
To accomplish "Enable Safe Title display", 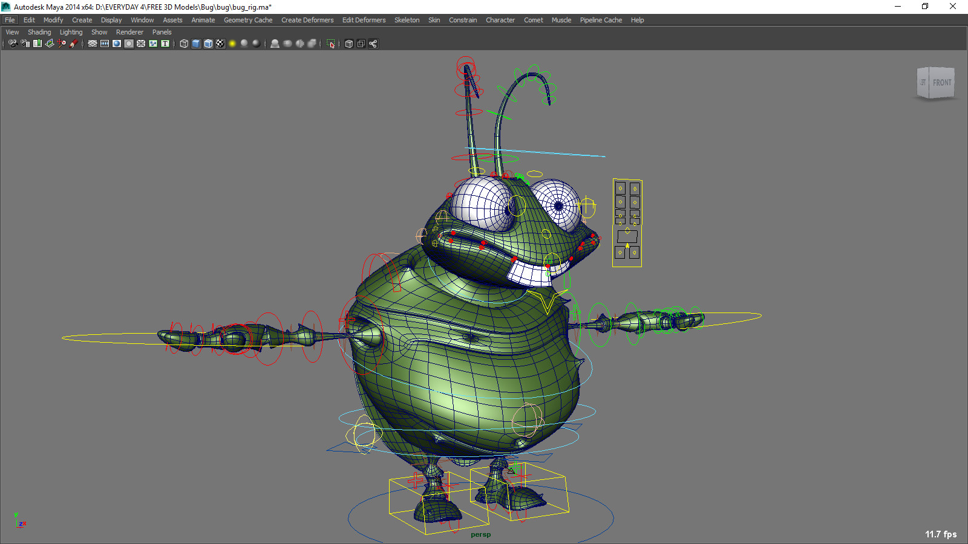I will click(165, 44).
